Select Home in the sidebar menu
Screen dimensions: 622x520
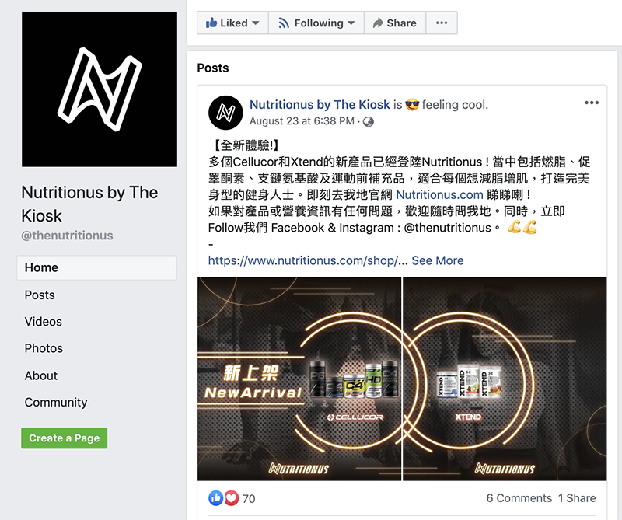coord(96,267)
